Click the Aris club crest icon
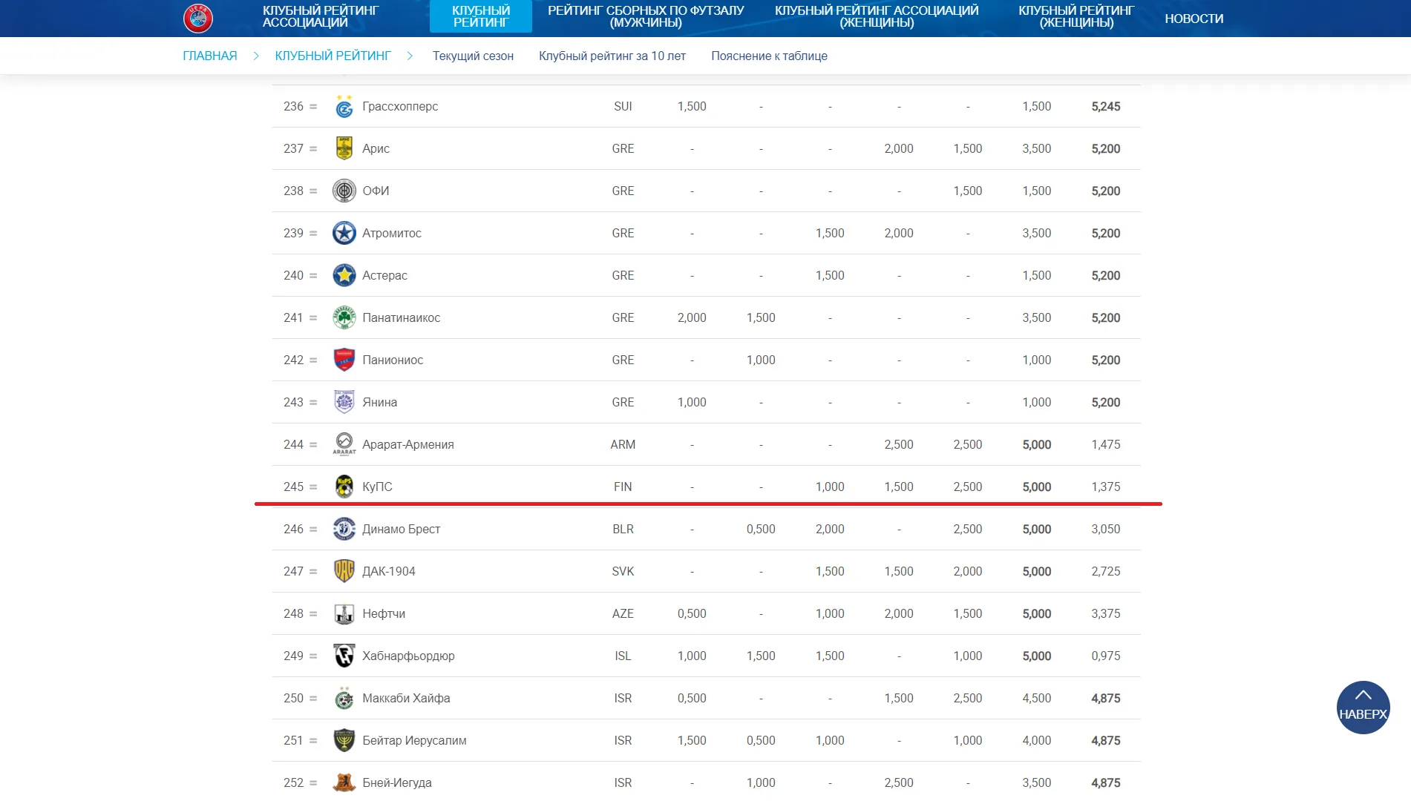 344,148
